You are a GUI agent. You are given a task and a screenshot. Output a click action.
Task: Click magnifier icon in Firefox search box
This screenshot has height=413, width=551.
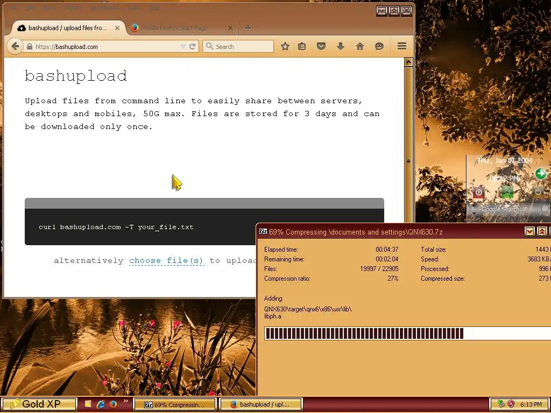[209, 46]
